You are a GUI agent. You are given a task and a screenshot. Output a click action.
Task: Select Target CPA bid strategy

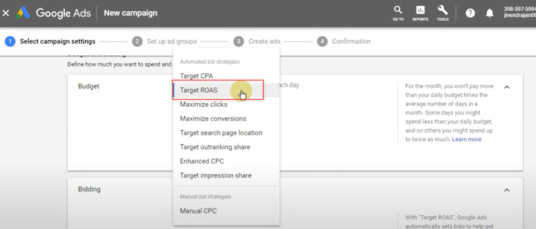(x=226, y=76)
